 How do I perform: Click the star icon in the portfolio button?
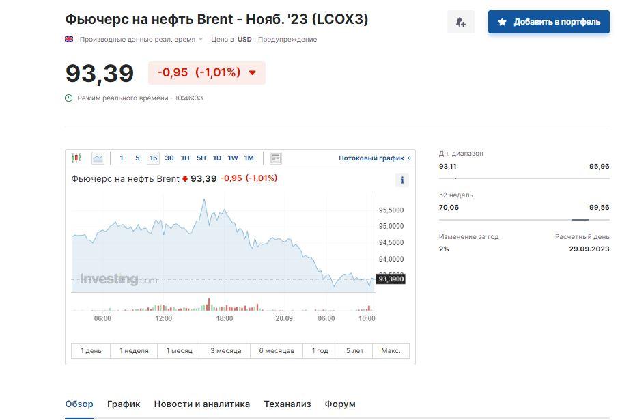point(503,22)
